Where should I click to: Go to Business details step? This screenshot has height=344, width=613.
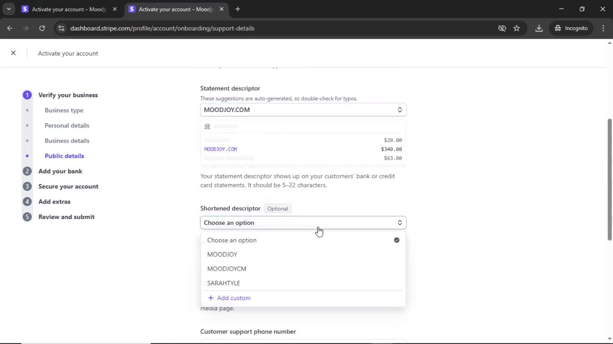pos(67,141)
